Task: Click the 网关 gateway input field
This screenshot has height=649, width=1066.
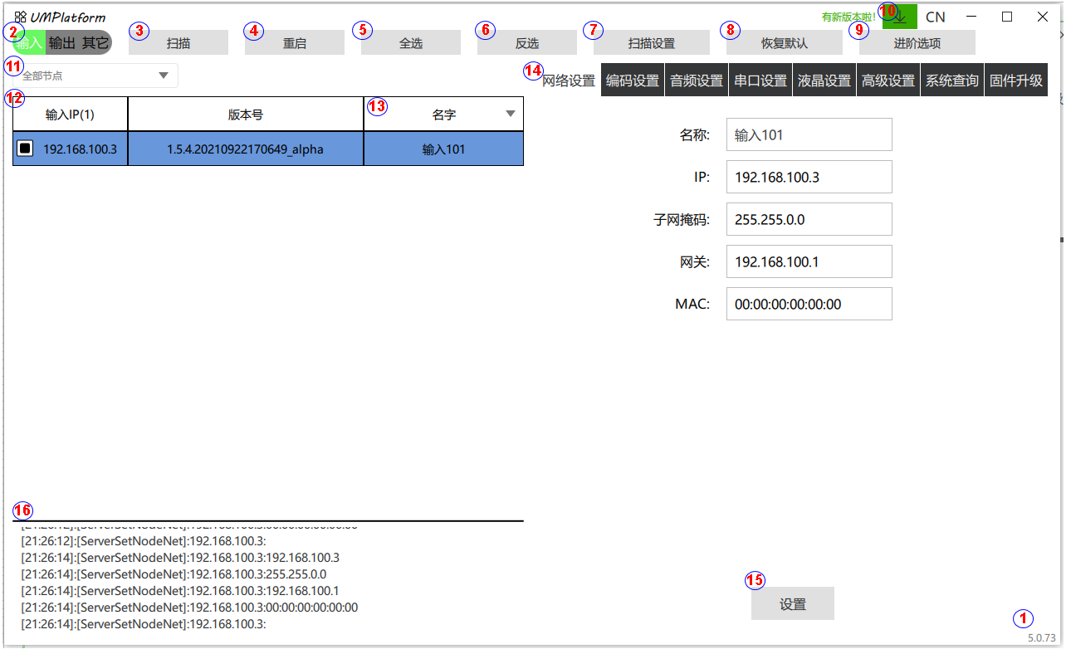Action: point(809,262)
